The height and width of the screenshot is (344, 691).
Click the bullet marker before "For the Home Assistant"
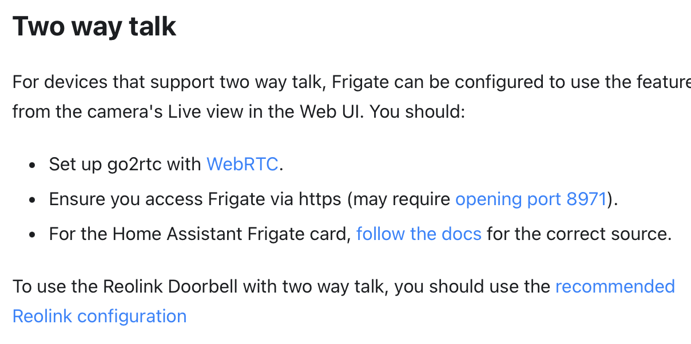pyautogui.click(x=33, y=235)
